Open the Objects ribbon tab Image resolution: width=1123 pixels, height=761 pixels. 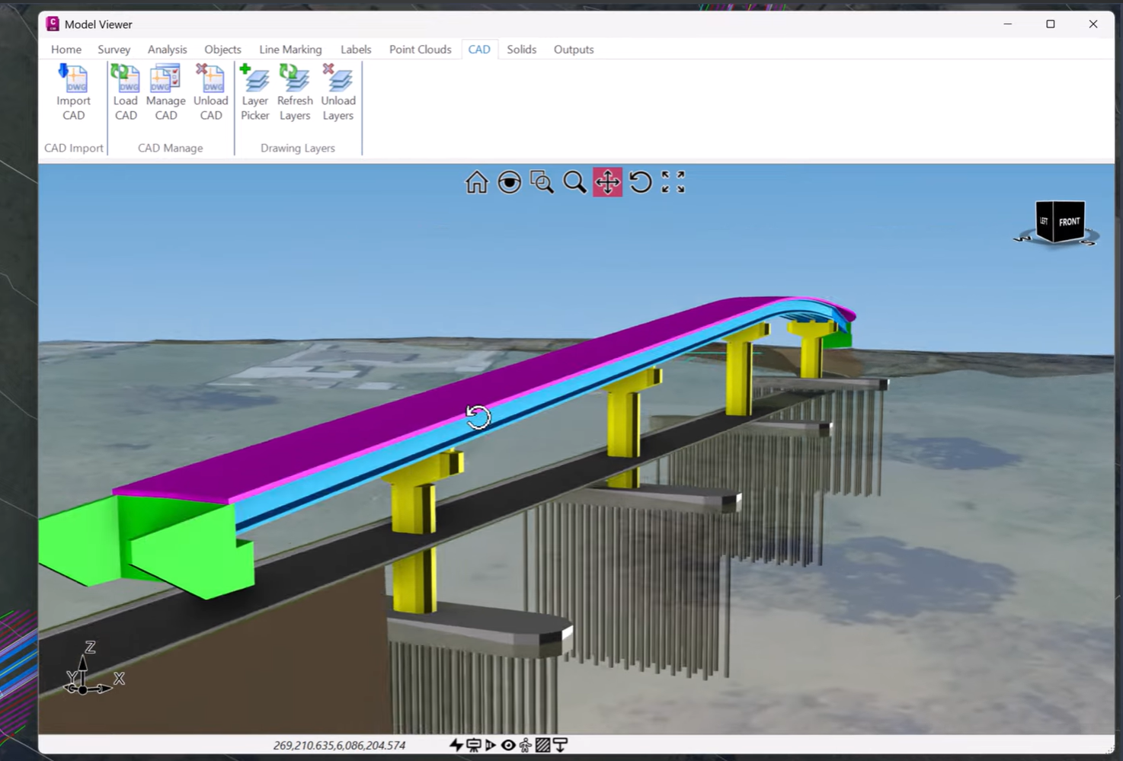pos(222,50)
